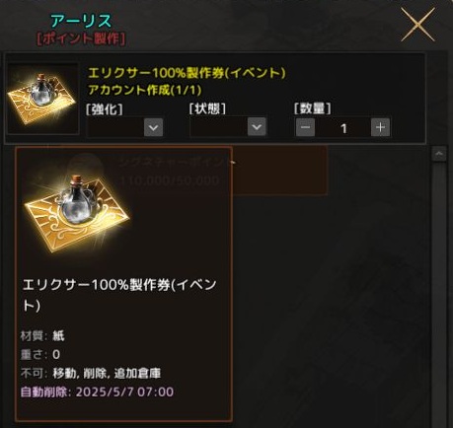Image resolution: width=453 pixels, height=428 pixels.
Task: Click the アーリス NPC name header
Action: coord(81,21)
